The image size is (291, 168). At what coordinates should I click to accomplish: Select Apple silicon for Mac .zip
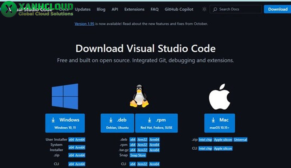coord(223,139)
